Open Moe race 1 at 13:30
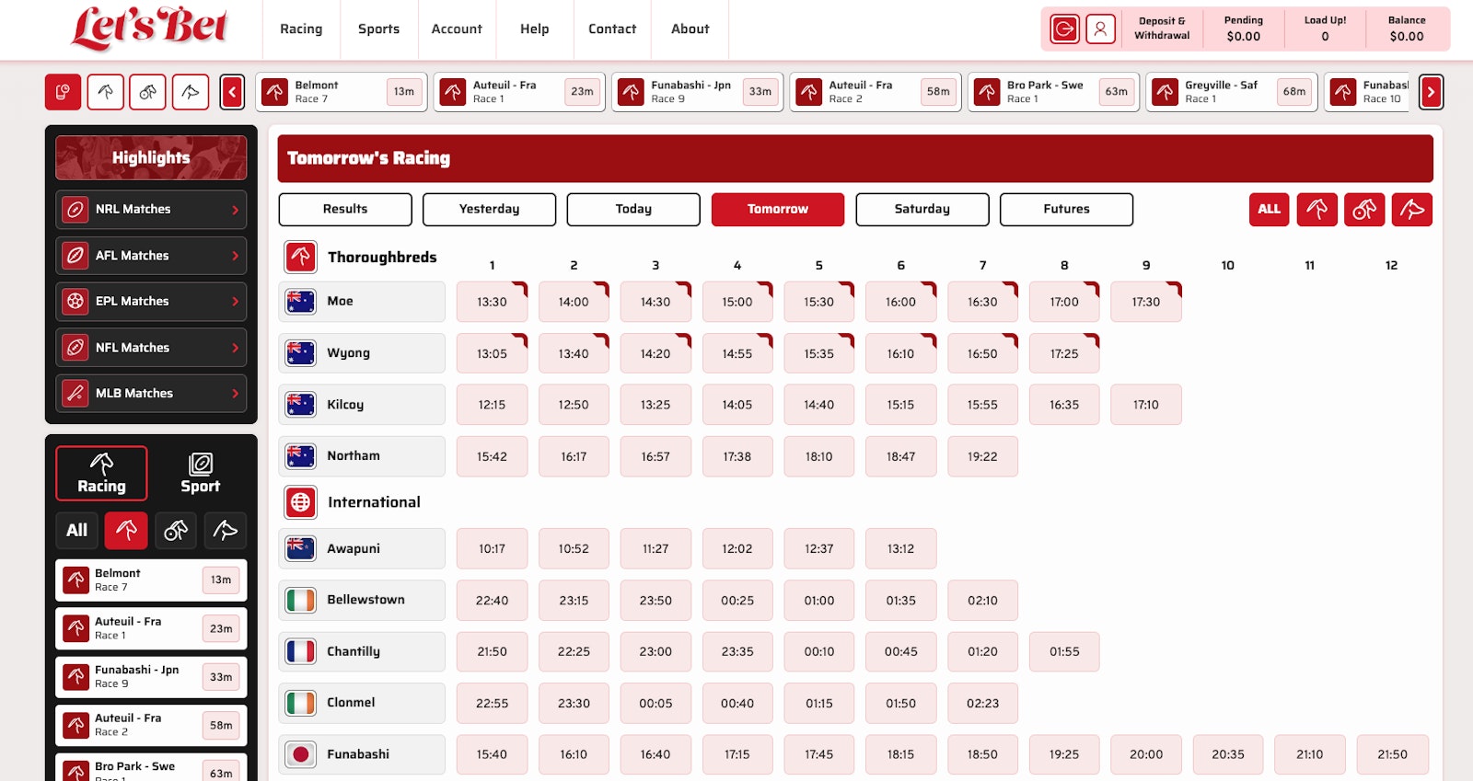The image size is (1473, 781). 492,302
